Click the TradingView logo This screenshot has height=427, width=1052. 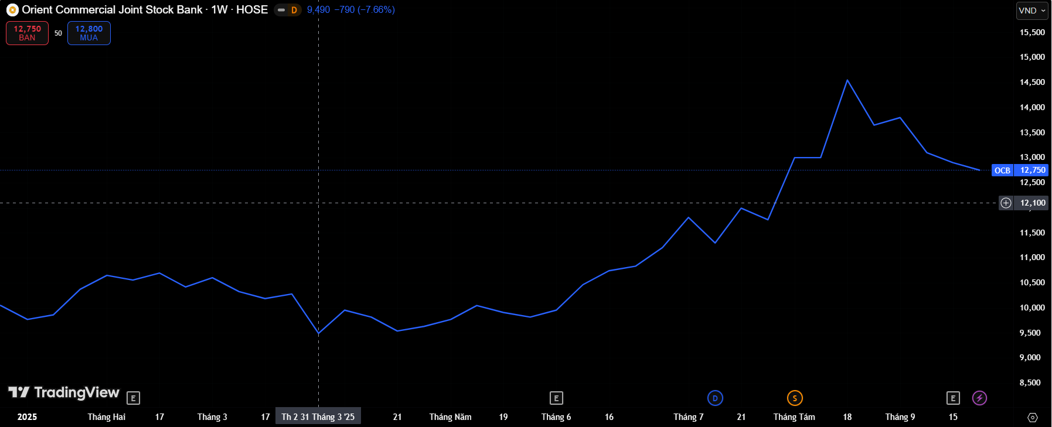click(63, 392)
